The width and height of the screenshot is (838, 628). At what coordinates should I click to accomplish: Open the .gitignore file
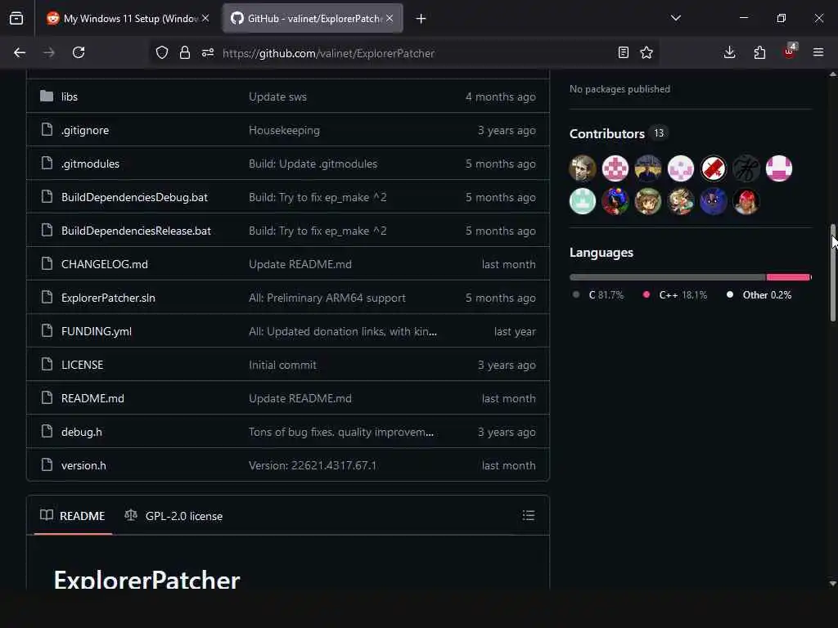[x=85, y=130]
